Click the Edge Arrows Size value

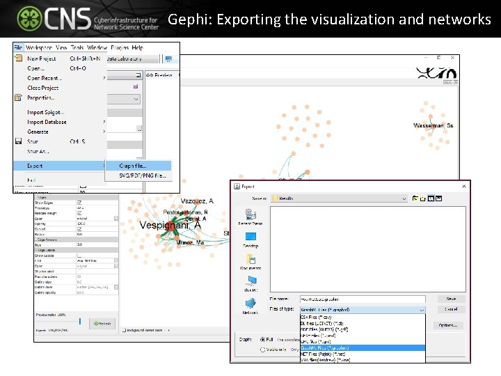coord(97,244)
